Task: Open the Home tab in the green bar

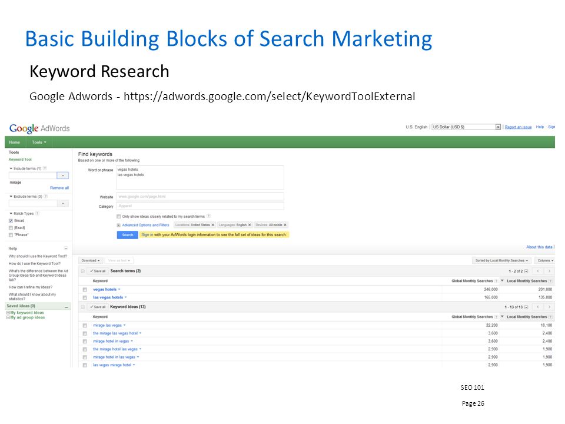Action: [14, 143]
